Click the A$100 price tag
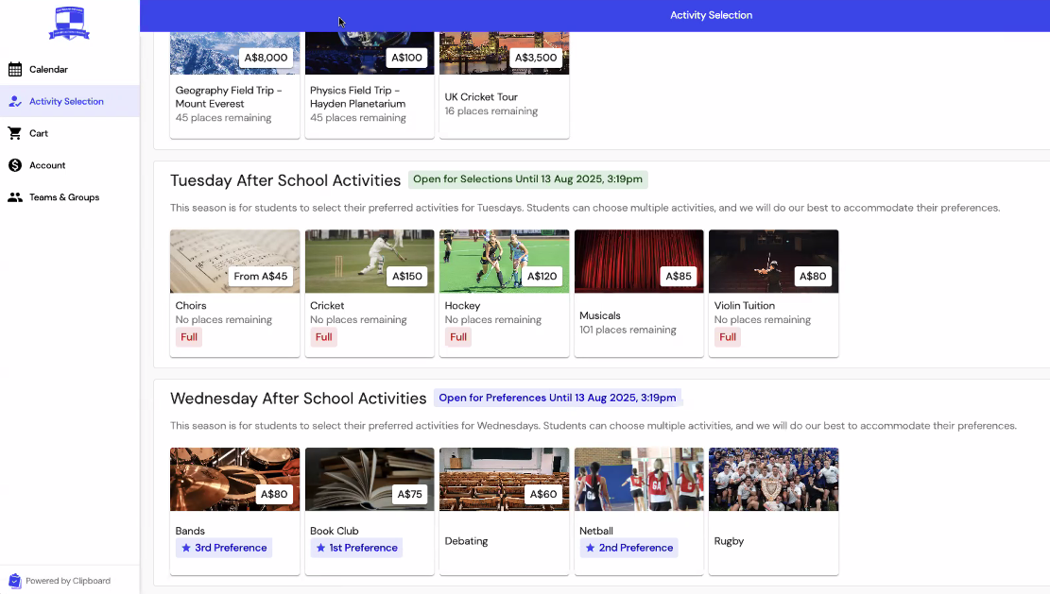 point(406,58)
